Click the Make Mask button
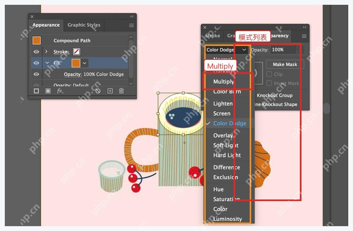 tap(285, 64)
